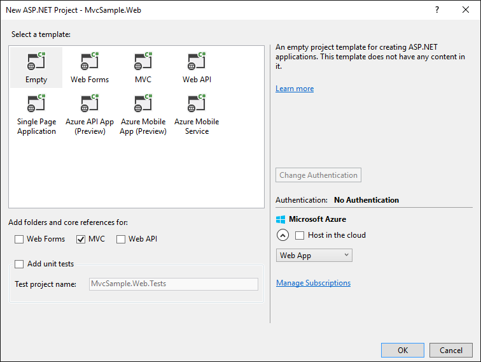Click the No Authentication text

pos(366,200)
